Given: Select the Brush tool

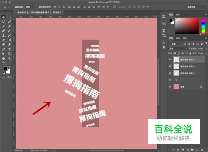Looking at the screenshot, I should (x=9, y=31).
